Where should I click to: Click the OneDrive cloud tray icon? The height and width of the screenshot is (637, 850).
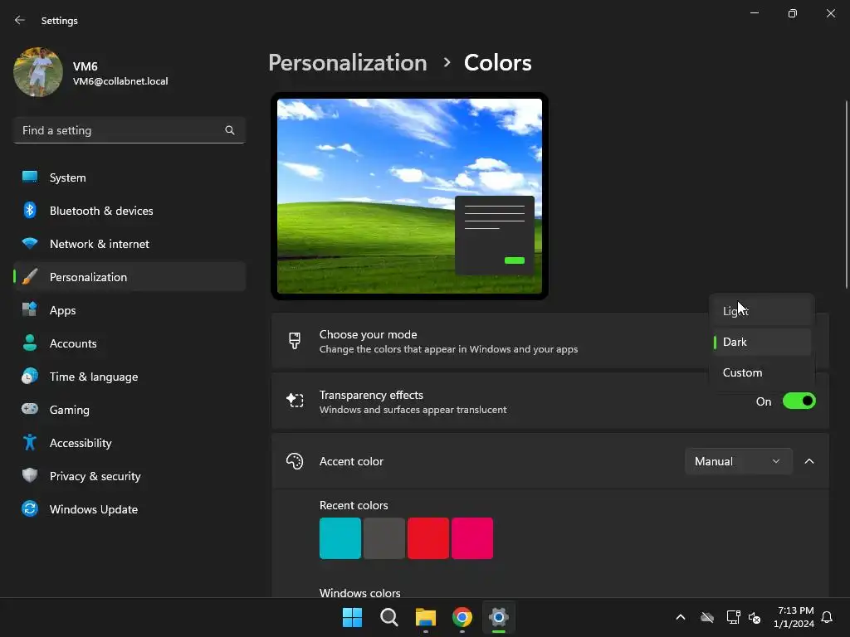(707, 617)
